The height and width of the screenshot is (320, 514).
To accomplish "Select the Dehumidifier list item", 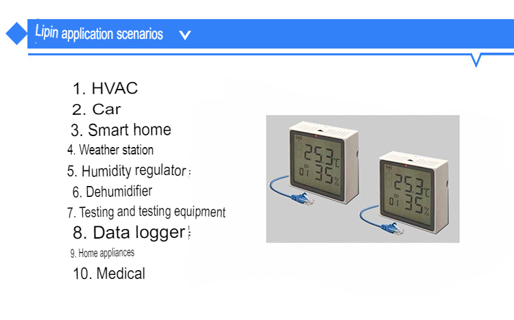I will tap(112, 191).
